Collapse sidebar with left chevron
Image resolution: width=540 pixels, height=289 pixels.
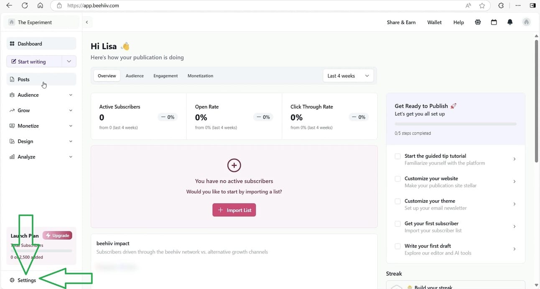87,22
